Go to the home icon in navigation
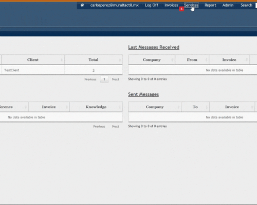 [x=82, y=5]
